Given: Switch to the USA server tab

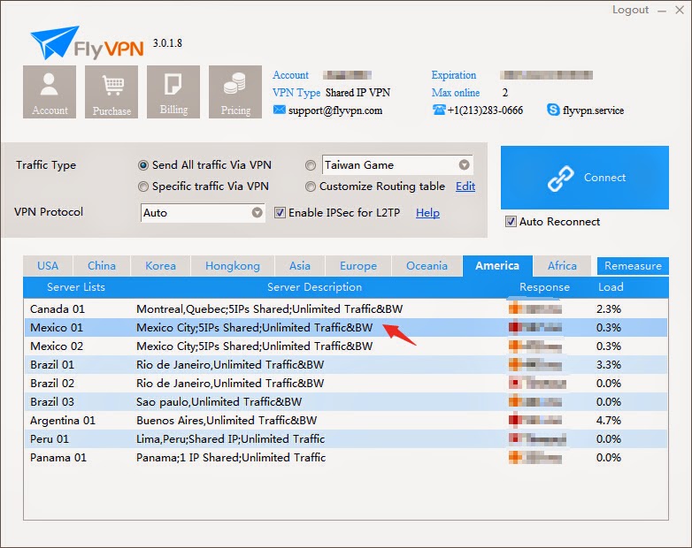Looking at the screenshot, I should (48, 266).
